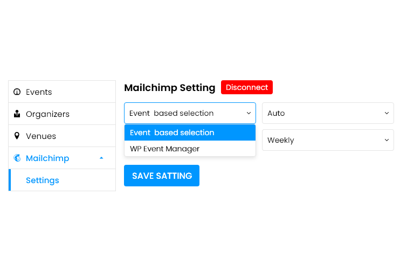Click the chevron arrow in Auto dropdown

coord(387,113)
